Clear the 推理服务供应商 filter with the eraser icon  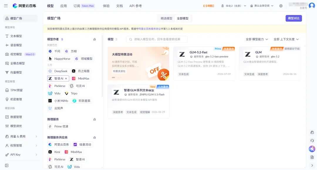(x=95, y=137)
